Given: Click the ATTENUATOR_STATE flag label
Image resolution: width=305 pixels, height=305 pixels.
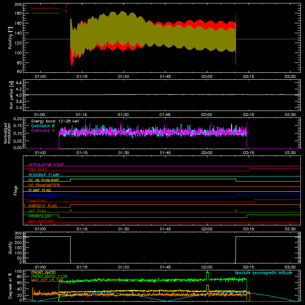Looking at the screenshot, I should pyautogui.click(x=46, y=165).
